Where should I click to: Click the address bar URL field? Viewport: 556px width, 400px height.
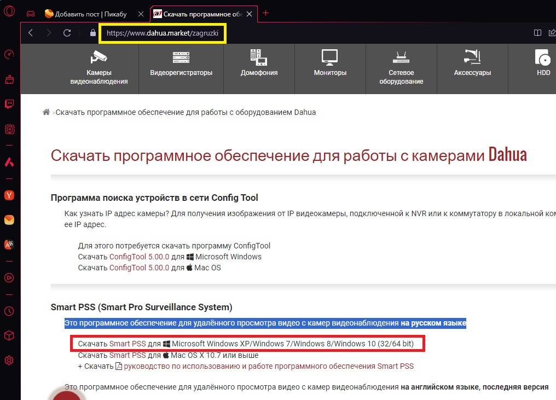click(163, 33)
